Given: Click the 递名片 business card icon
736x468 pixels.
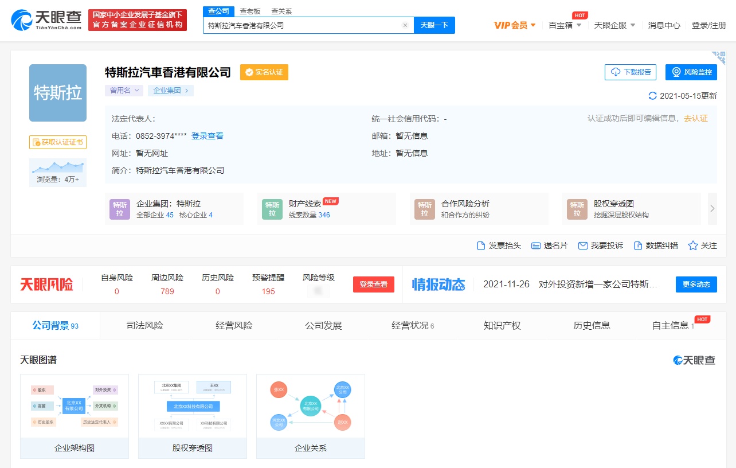Looking at the screenshot, I should coord(536,245).
